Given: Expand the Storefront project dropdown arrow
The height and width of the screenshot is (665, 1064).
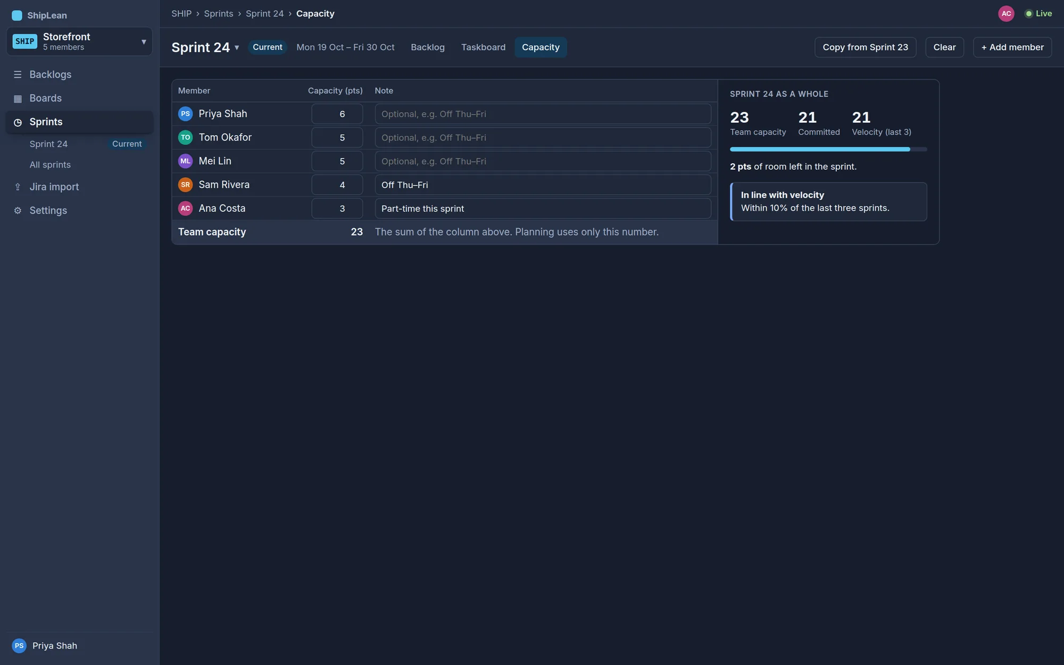Looking at the screenshot, I should (144, 41).
